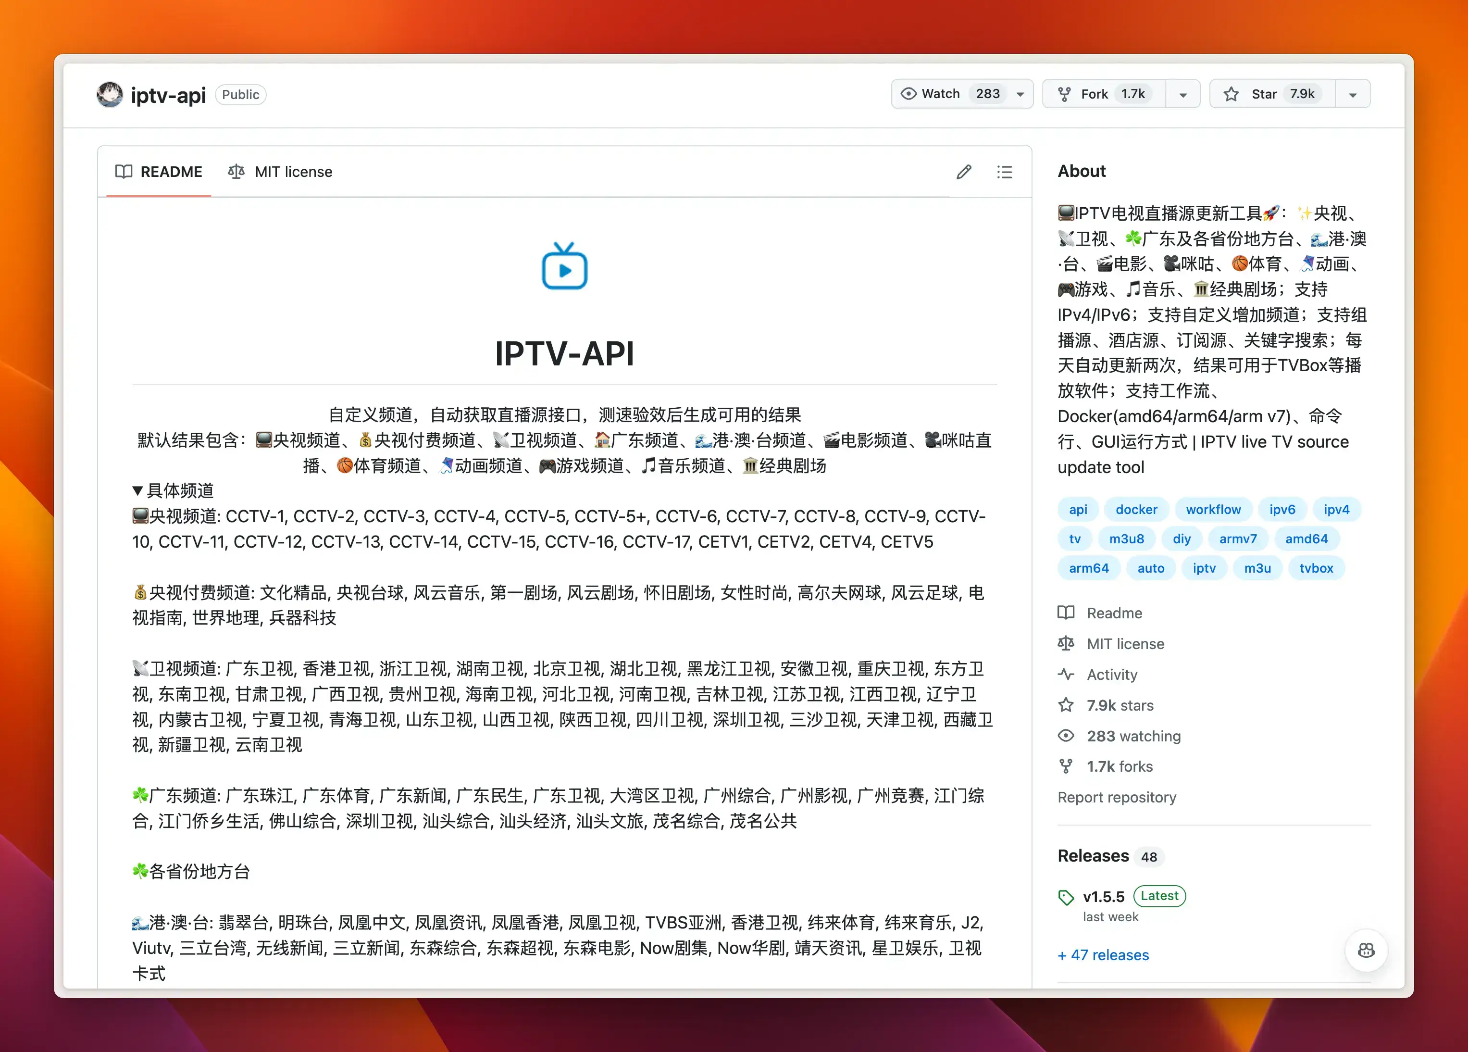The width and height of the screenshot is (1468, 1052).
Task: Click the 48 releases count badge
Action: click(x=1149, y=857)
